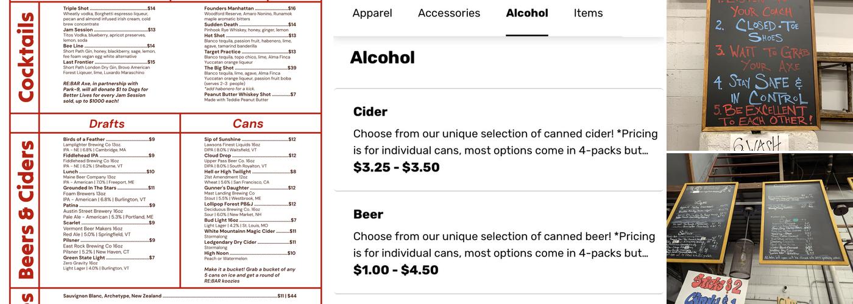Screen dimensions: 853x304
Task: Select the Peanut Butter Whiskey Shot entry
Action: [x=238, y=94]
